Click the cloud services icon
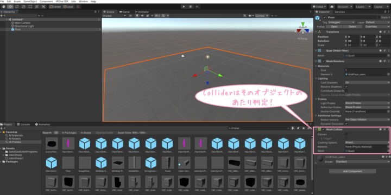 tap(332, 6)
